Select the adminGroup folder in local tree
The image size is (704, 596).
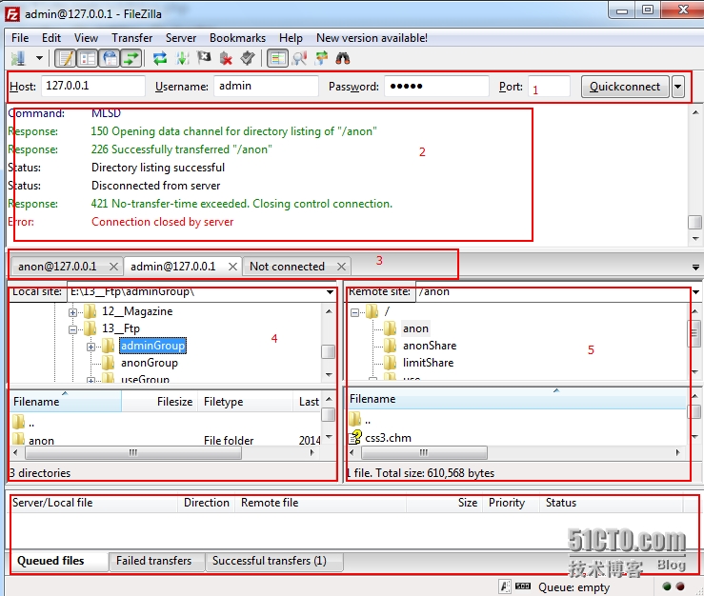point(152,346)
